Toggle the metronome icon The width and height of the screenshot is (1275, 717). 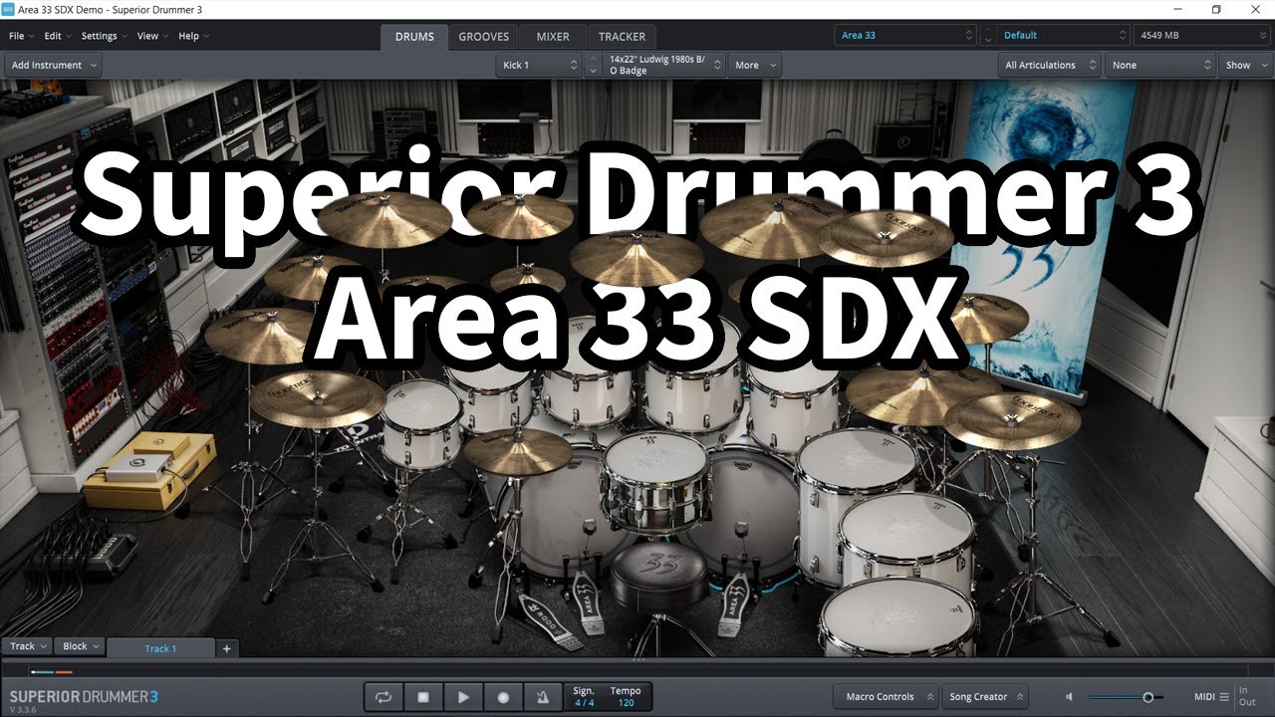[543, 697]
